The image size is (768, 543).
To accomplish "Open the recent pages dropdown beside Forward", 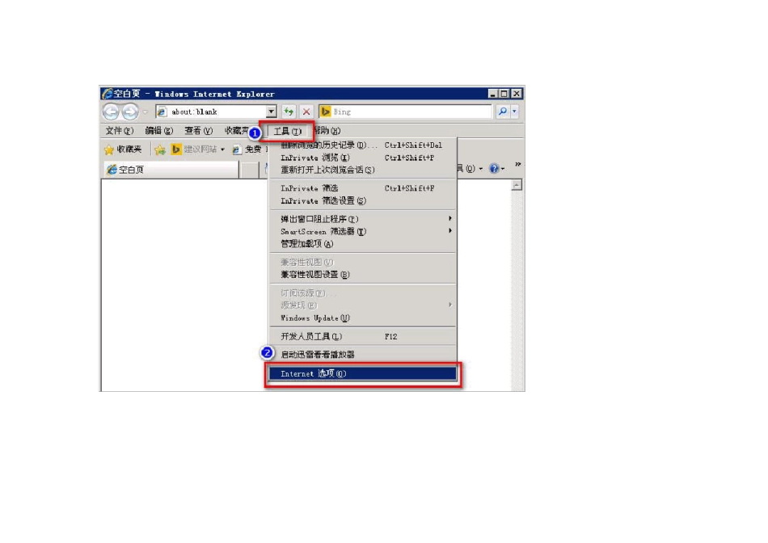I will click(x=146, y=112).
